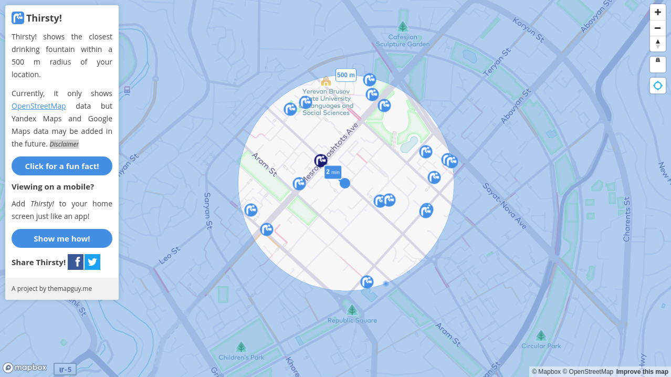Select the dark navy highlighted fountain marker
Image resolution: width=671 pixels, height=377 pixels.
(x=321, y=161)
